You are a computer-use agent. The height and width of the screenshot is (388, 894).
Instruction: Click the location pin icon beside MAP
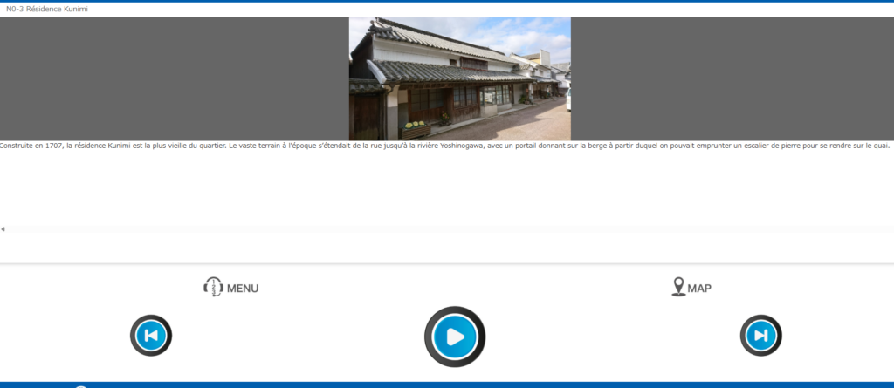point(678,287)
